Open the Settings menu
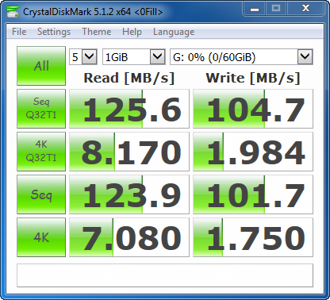This screenshot has height=300, width=330. [54, 32]
